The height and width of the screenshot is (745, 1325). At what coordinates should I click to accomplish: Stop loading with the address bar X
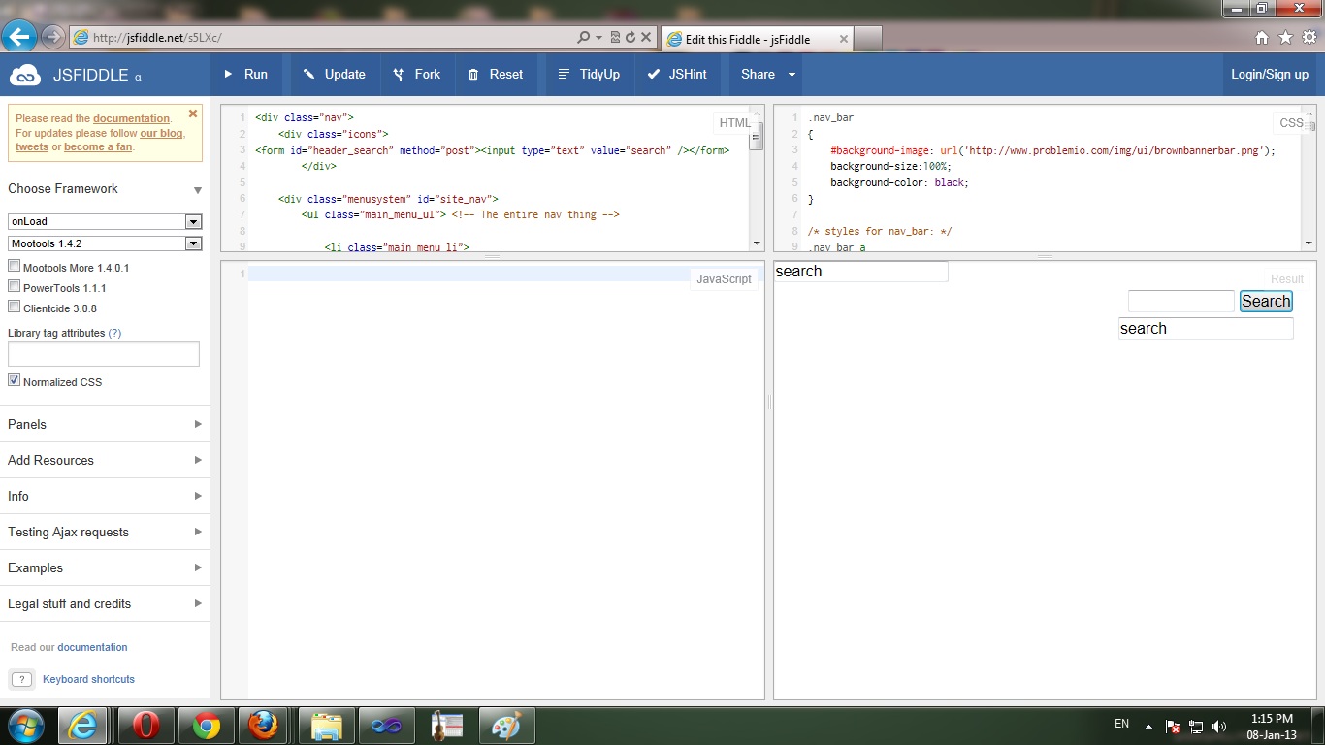tap(645, 38)
